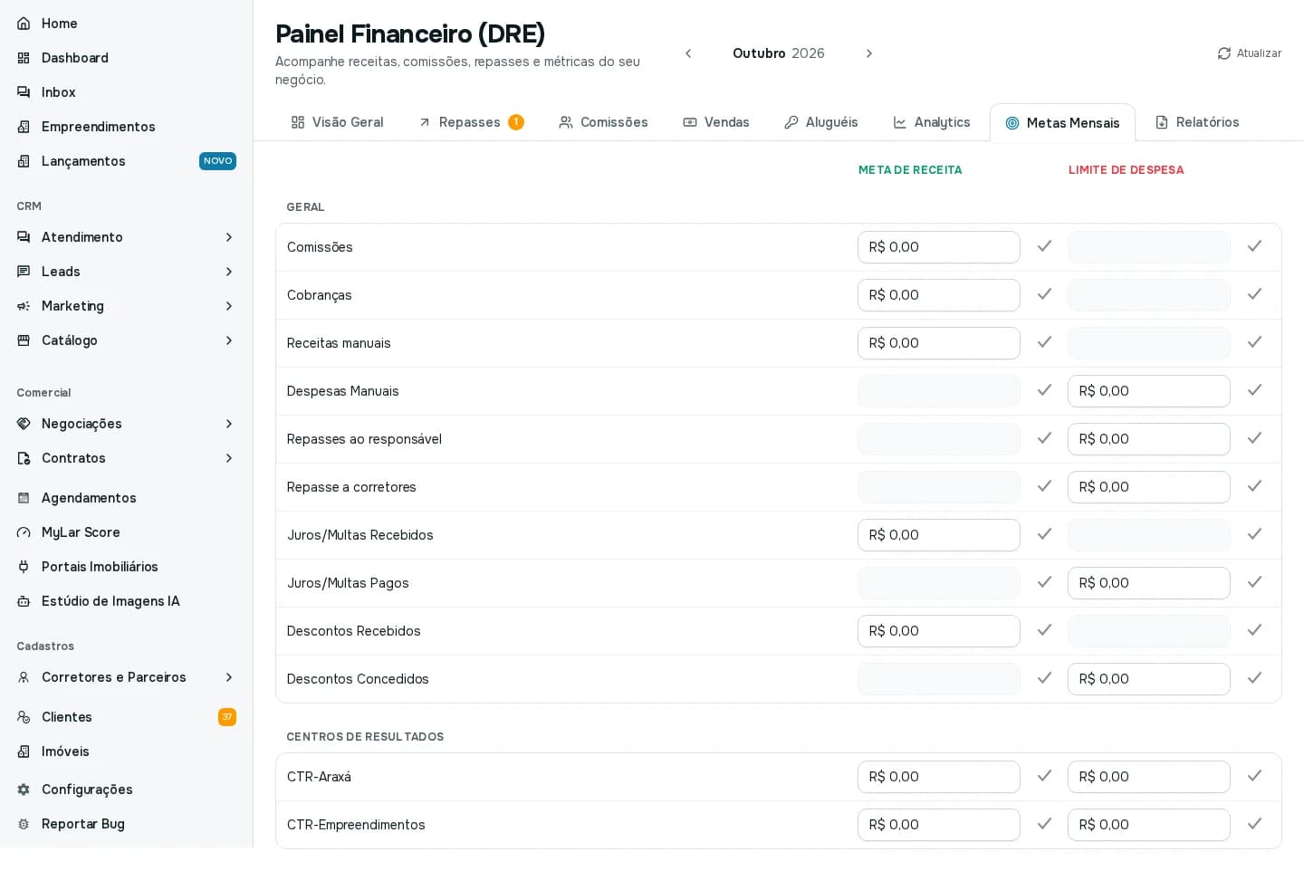Click the Agendamentos calendar icon
The height and width of the screenshot is (871, 1304).
point(24,498)
